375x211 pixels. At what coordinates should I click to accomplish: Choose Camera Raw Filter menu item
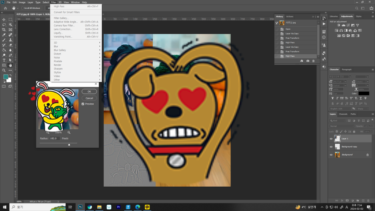click(x=76, y=26)
